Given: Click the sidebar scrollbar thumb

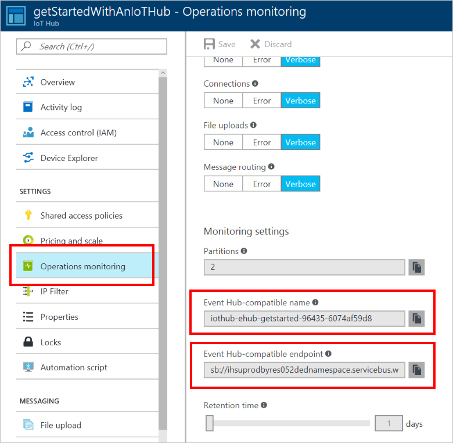Looking at the screenshot, I should (163, 253).
